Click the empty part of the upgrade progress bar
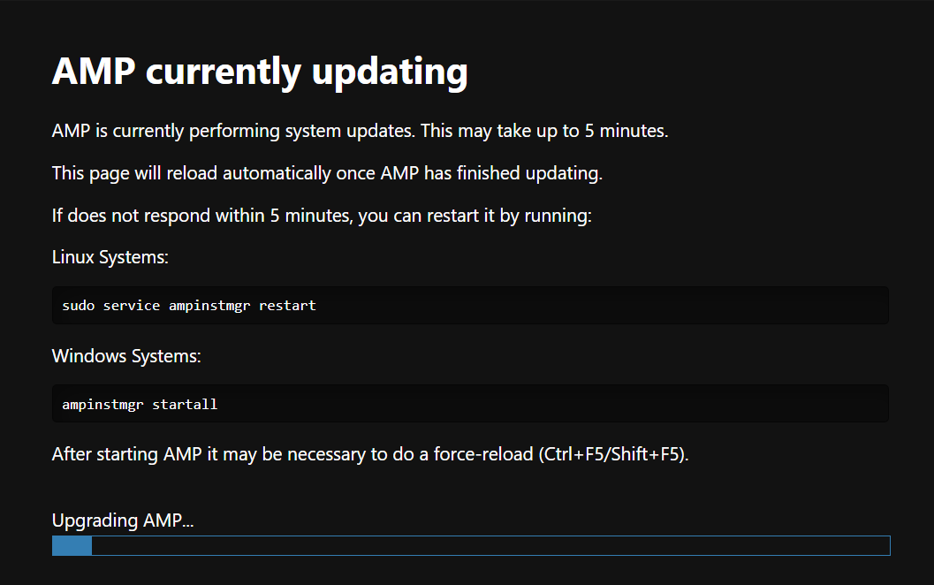 (490, 545)
